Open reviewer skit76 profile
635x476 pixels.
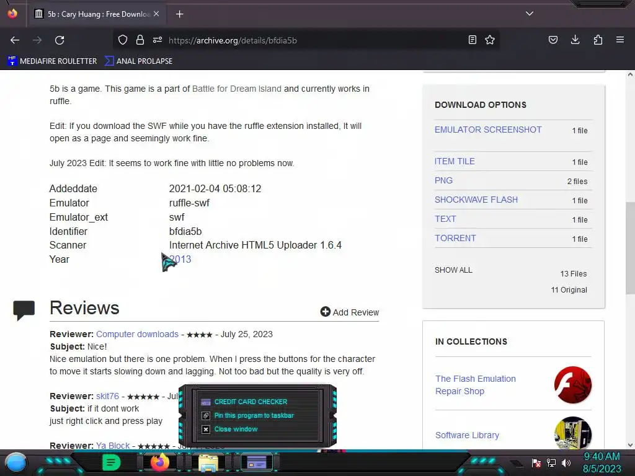coord(107,396)
